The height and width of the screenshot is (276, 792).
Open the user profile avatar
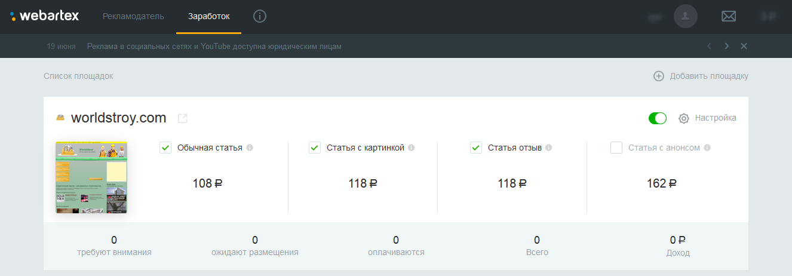(x=686, y=16)
